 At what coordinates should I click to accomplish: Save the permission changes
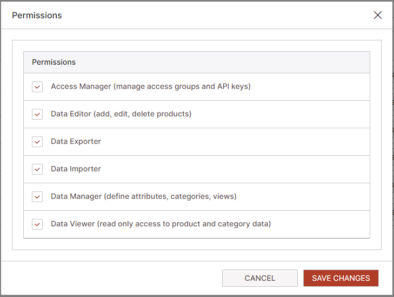pos(340,278)
